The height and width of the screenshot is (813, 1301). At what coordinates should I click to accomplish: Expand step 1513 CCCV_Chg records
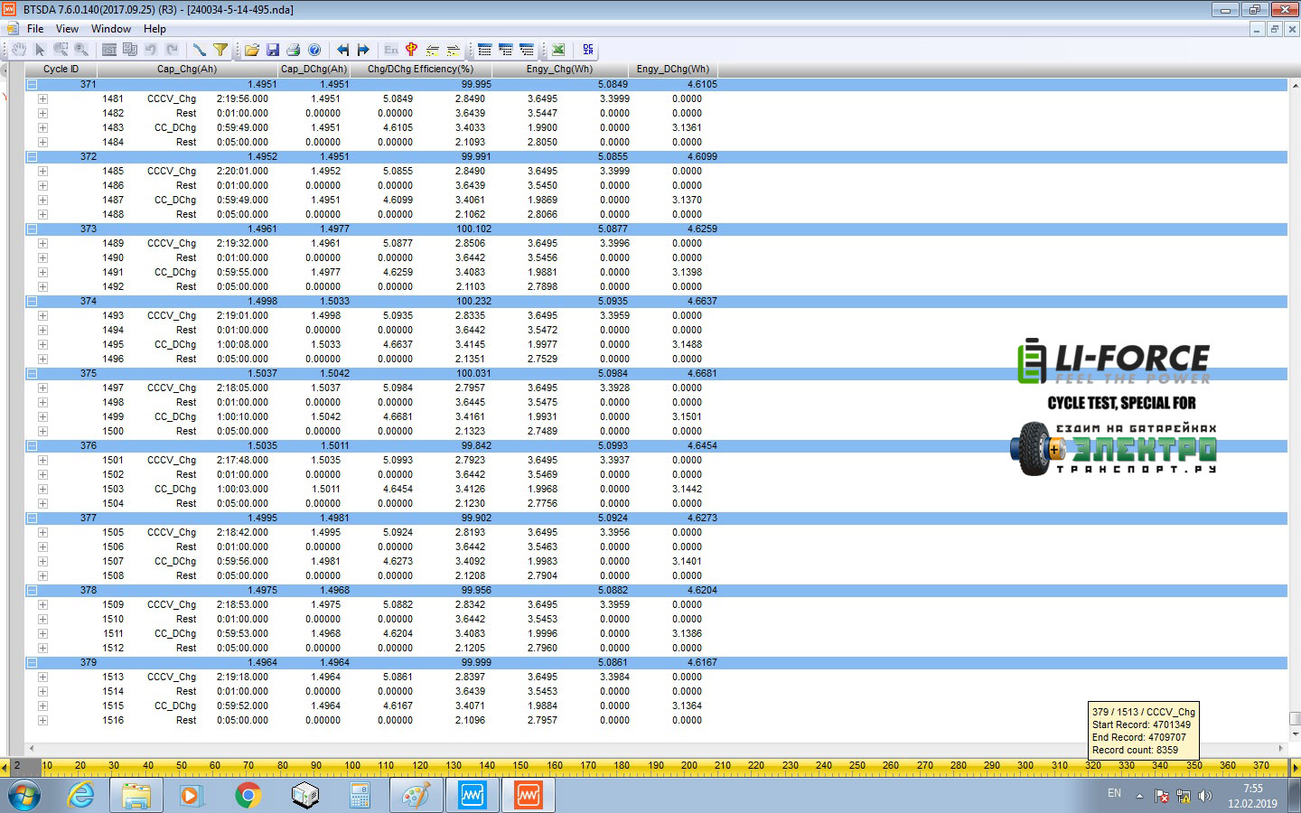(42, 677)
